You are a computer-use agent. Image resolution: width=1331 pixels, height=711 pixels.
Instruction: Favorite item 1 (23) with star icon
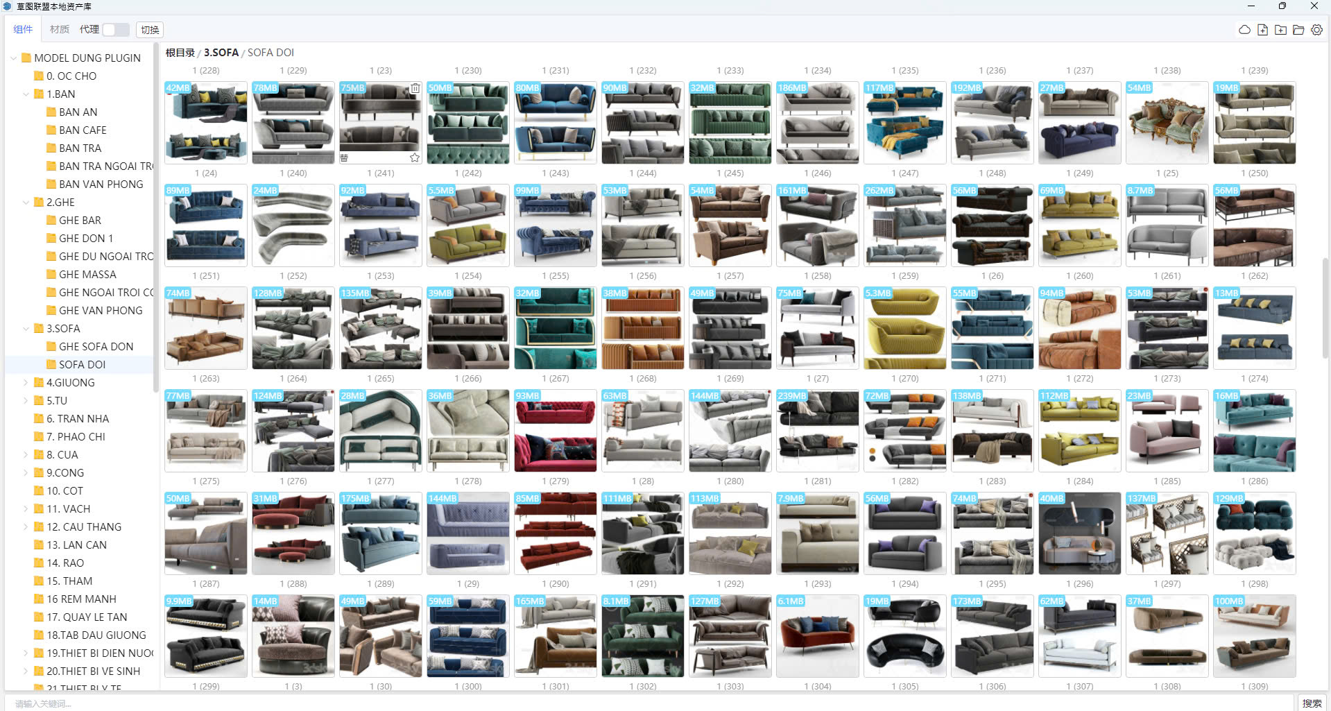point(415,158)
